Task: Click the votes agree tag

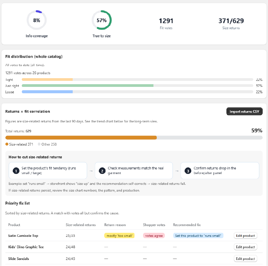Action: [x=154, y=235]
